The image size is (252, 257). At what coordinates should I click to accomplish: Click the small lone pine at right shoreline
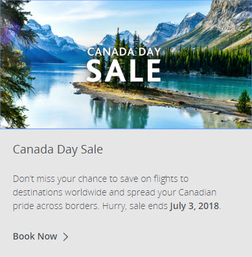(244, 102)
